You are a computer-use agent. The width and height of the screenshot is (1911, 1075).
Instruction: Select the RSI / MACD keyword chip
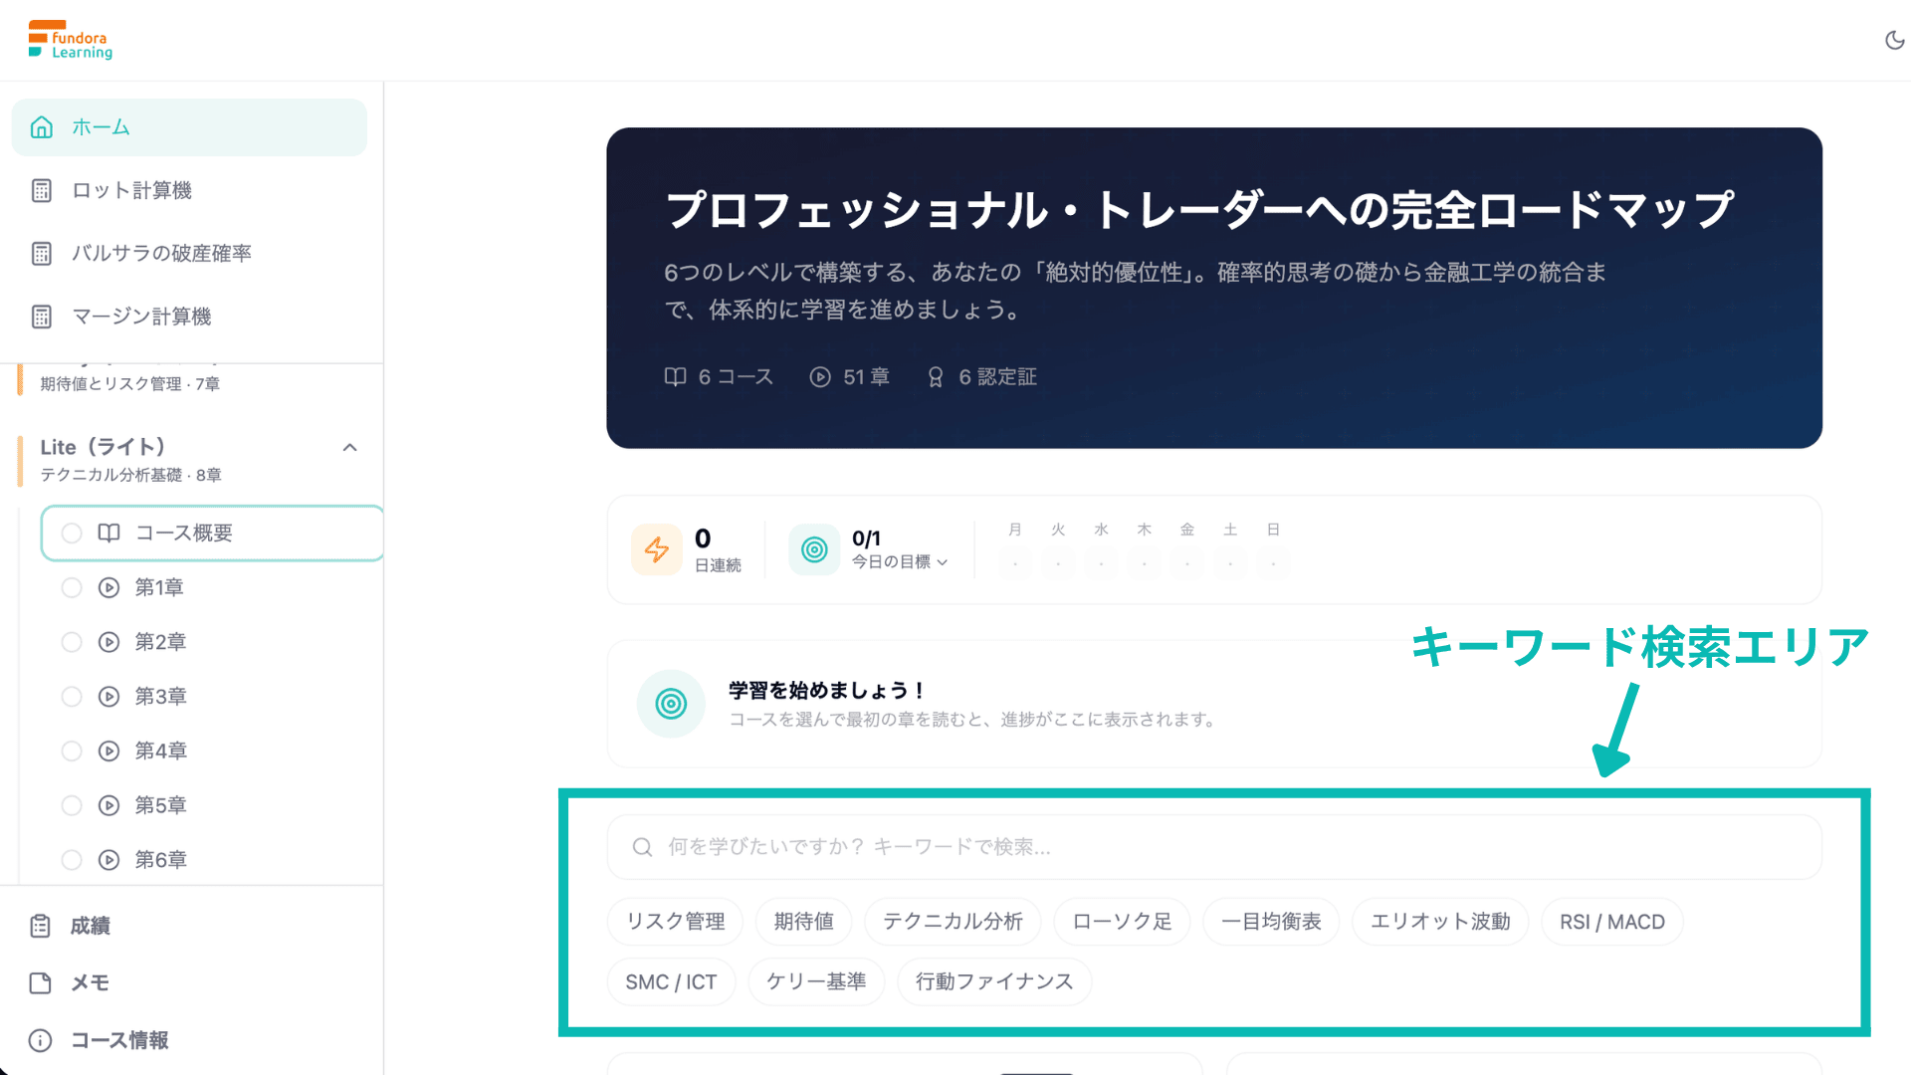[x=1612, y=922]
